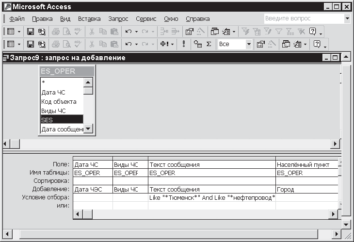Toggle the Totals sigma icon

(209, 44)
